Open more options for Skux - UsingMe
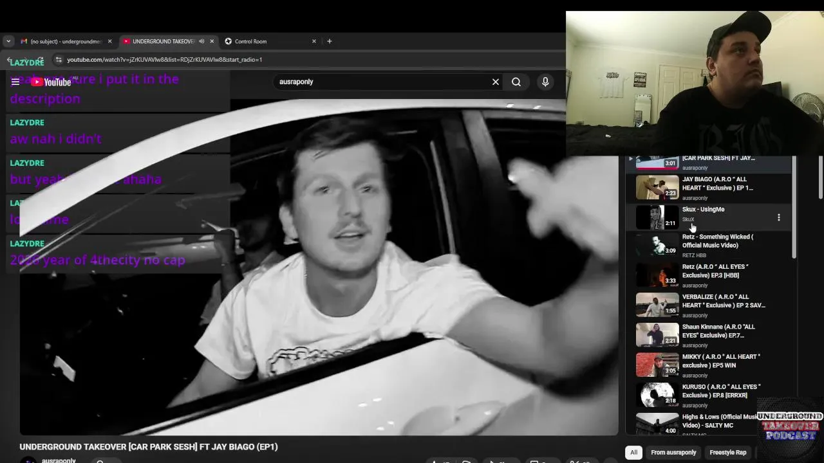 point(778,217)
